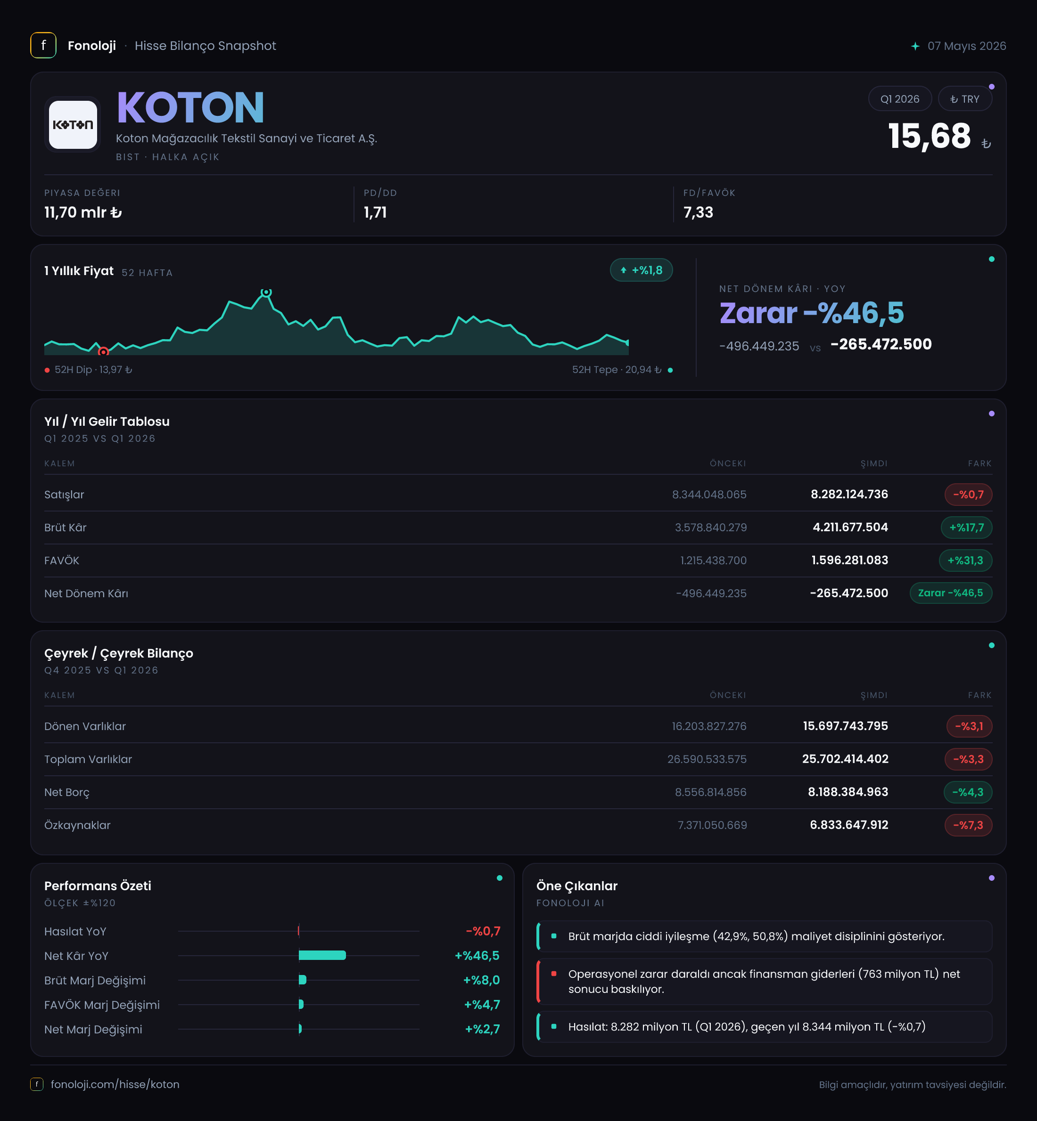
Task: Click the Özkaynaklar −%7,3 badge
Action: [969, 825]
